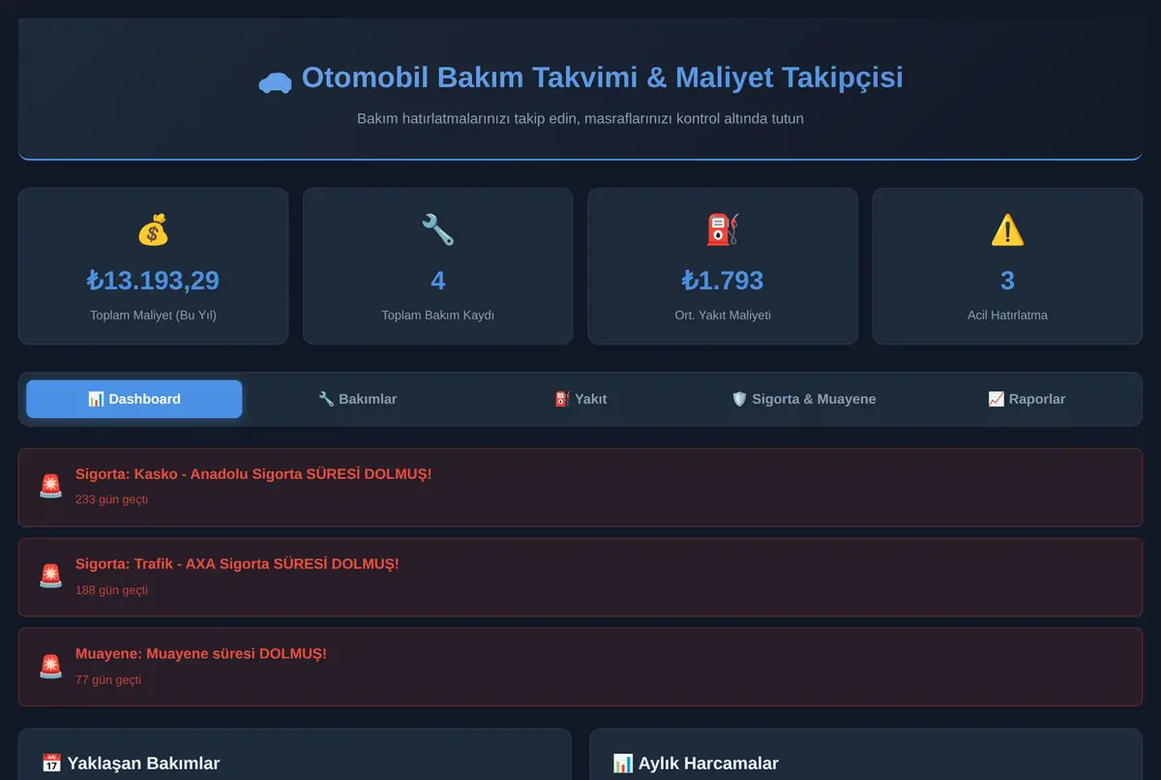
Task: Click the total maintenance records count 4
Action: 438,281
